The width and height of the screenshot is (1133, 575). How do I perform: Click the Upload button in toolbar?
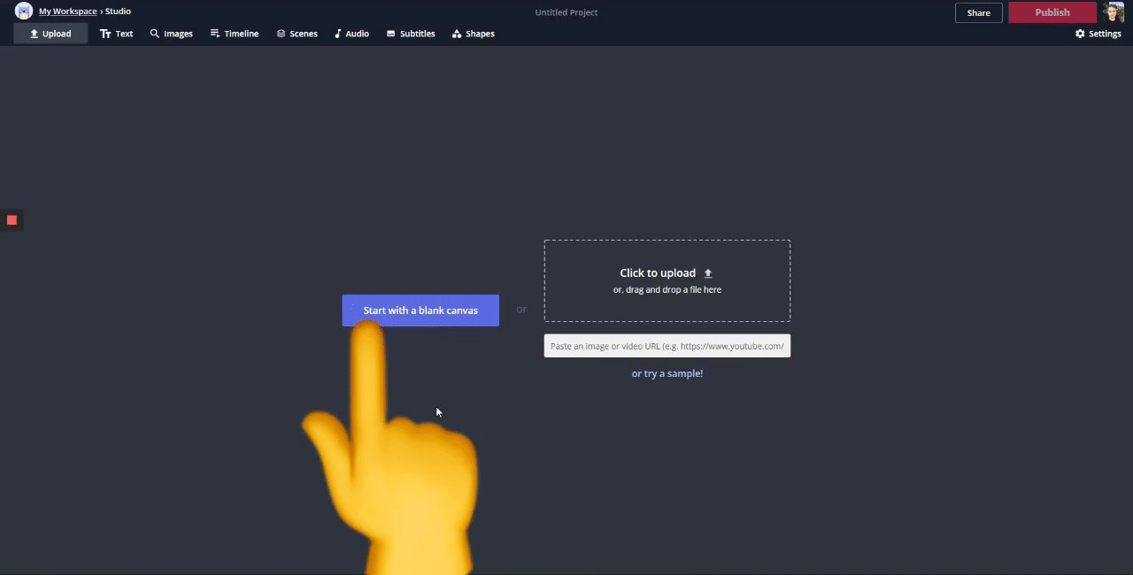(x=50, y=34)
